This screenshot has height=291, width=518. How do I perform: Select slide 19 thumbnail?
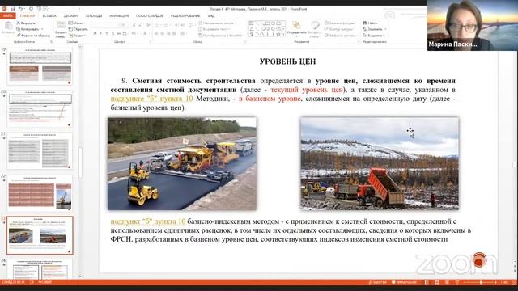point(40,66)
